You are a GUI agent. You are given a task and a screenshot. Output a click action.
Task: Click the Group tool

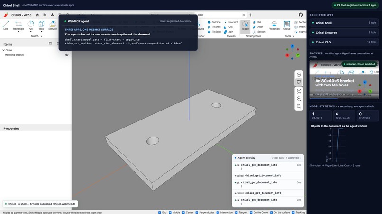point(287,26)
